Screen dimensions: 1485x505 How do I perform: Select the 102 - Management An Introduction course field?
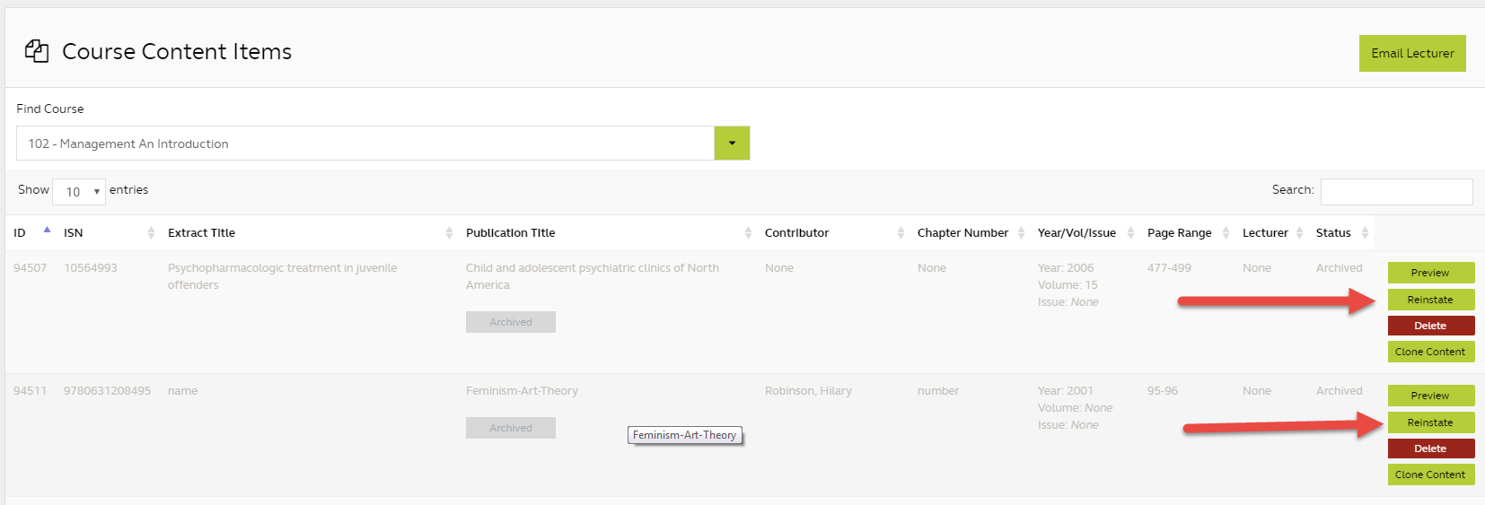(x=365, y=144)
